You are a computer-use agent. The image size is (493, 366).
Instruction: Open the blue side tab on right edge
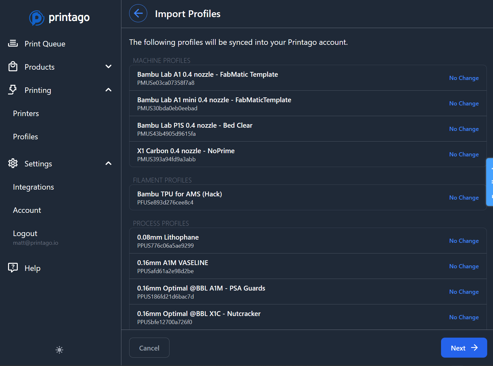pos(489,182)
